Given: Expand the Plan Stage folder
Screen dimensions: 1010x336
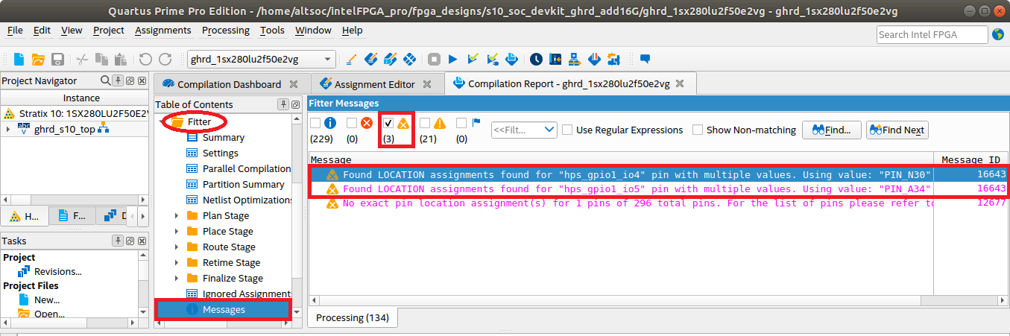Looking at the screenshot, I should (x=177, y=215).
